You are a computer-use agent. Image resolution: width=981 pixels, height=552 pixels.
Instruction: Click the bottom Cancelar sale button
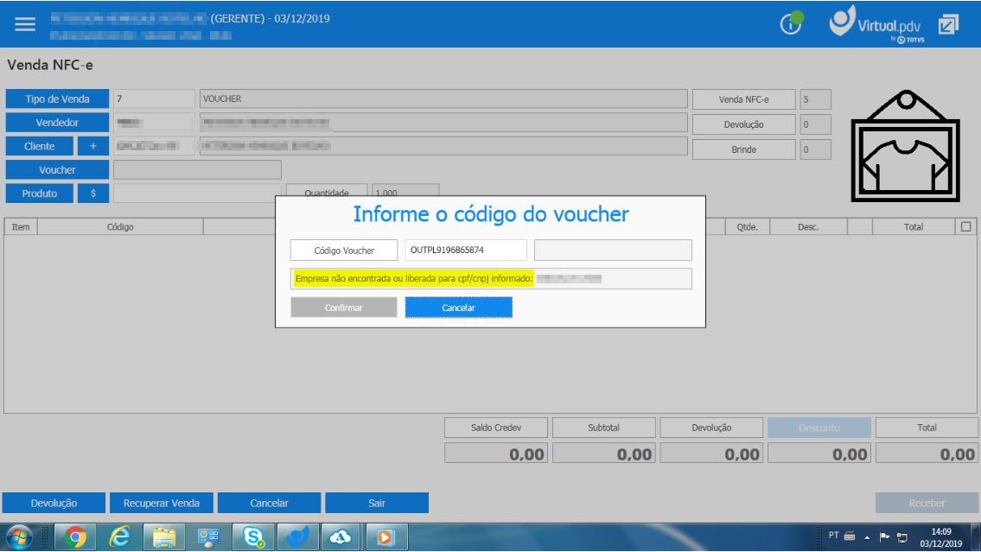point(269,504)
